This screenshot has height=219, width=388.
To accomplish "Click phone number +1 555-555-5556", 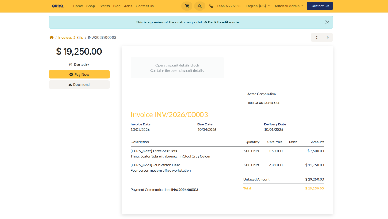I will (228, 6).
